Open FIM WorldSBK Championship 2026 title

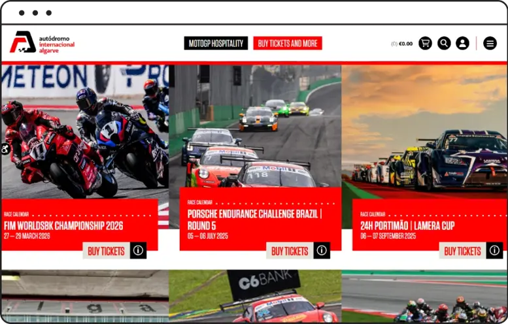click(63, 226)
